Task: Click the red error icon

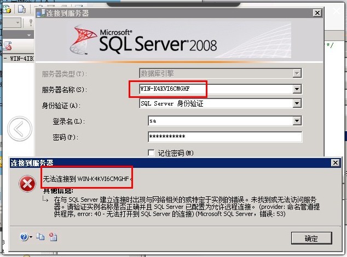Action: click(x=27, y=184)
